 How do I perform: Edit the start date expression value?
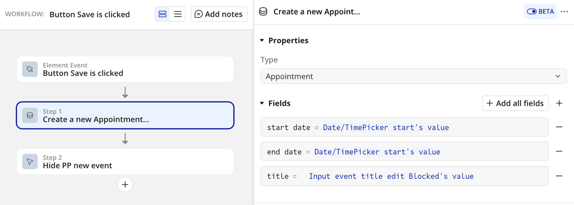[386, 127]
